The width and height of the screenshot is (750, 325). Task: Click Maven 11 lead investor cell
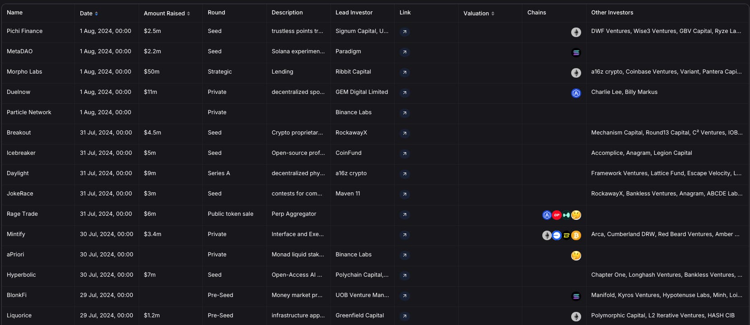click(348, 194)
